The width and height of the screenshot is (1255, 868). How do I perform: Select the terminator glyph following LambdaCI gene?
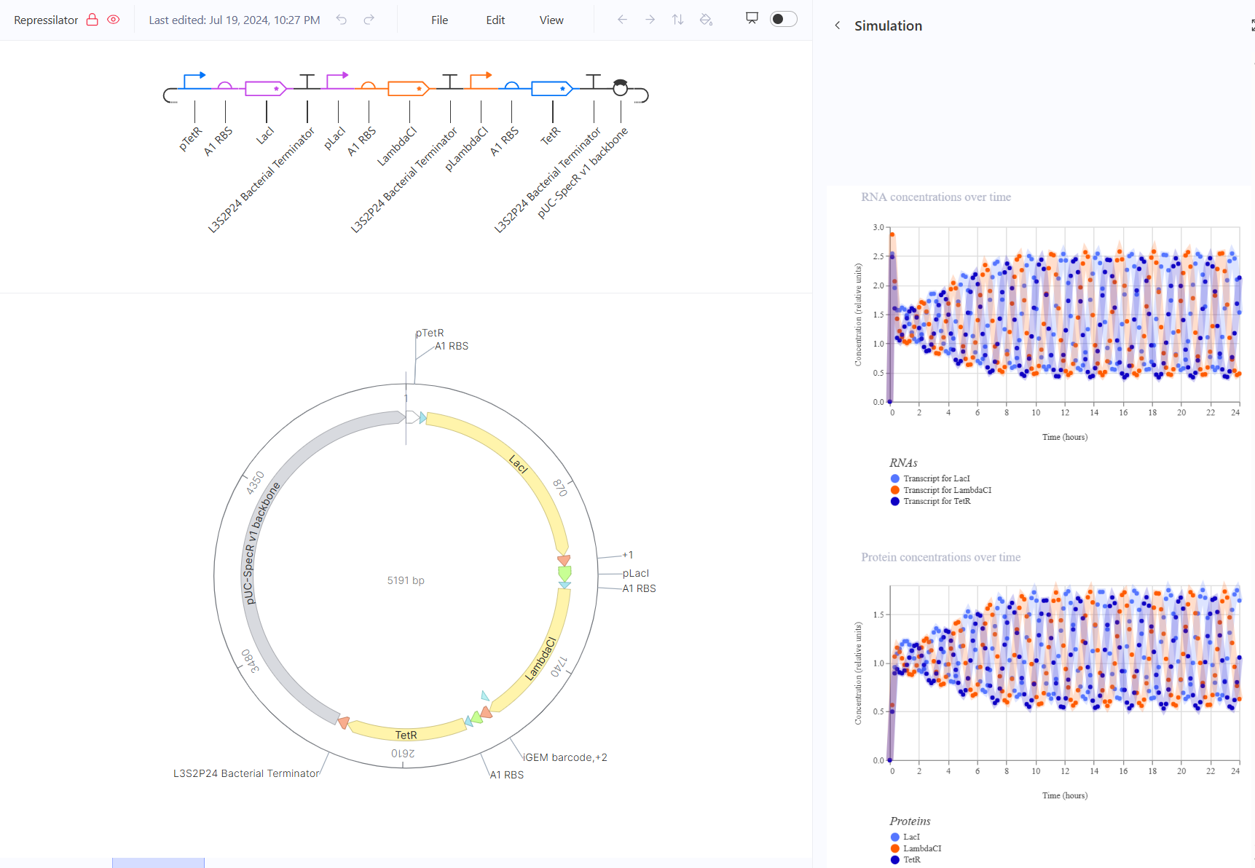(450, 81)
